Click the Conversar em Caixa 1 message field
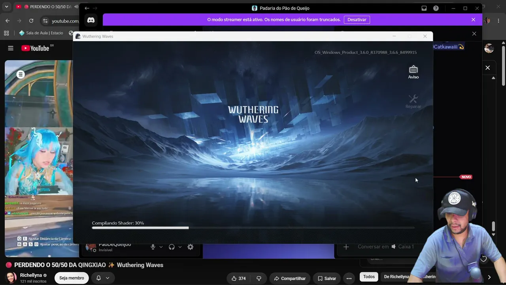 click(x=385, y=247)
